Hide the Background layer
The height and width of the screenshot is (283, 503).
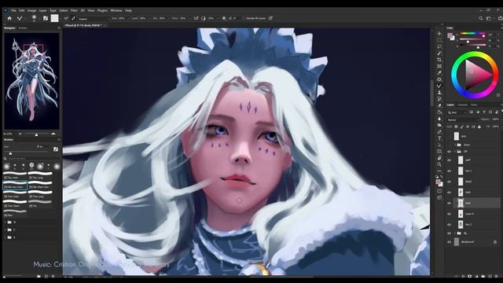[449, 242]
